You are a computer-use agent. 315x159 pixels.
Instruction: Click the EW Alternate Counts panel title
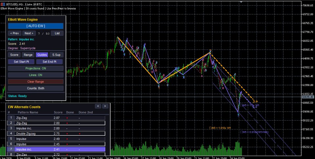[x=24, y=107]
